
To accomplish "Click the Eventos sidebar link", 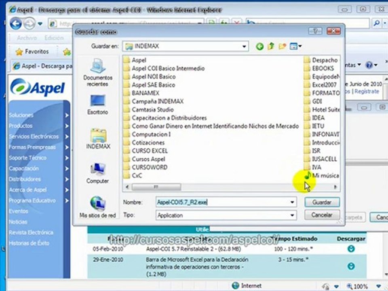I will [19, 211].
